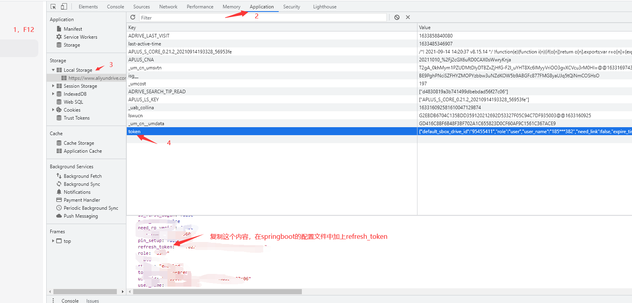Click the Filter input field
The width and height of the screenshot is (632, 303).
263,18
